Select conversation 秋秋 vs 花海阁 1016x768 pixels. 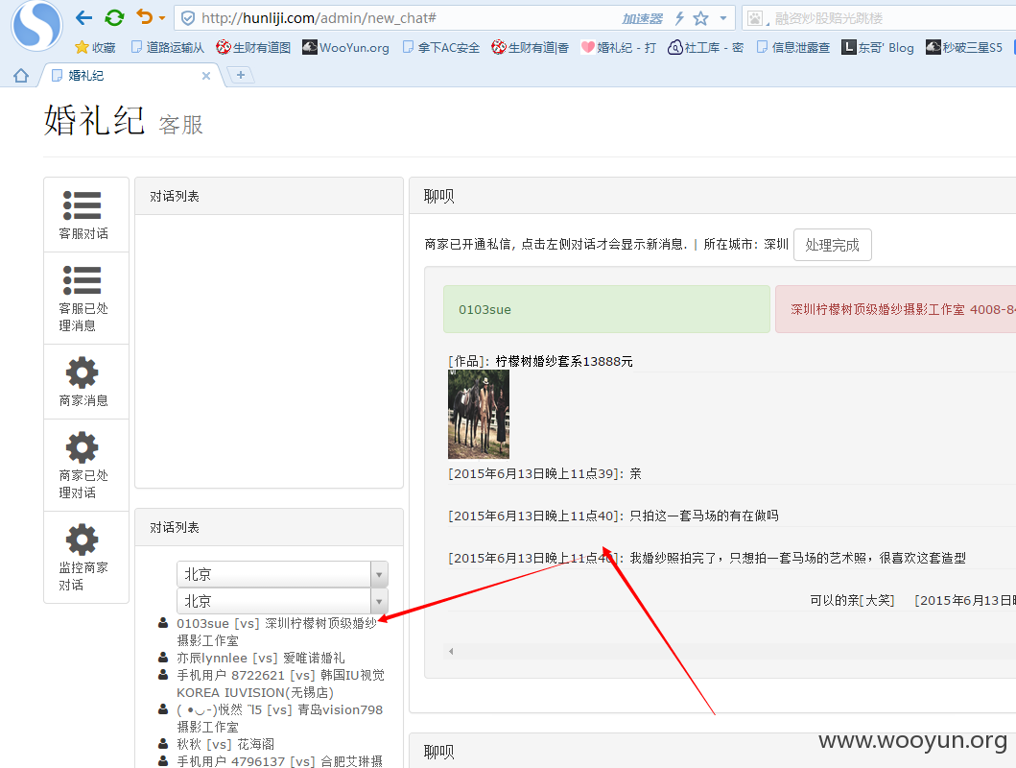tap(225, 744)
